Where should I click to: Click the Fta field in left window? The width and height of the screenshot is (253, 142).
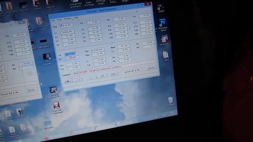point(19,35)
